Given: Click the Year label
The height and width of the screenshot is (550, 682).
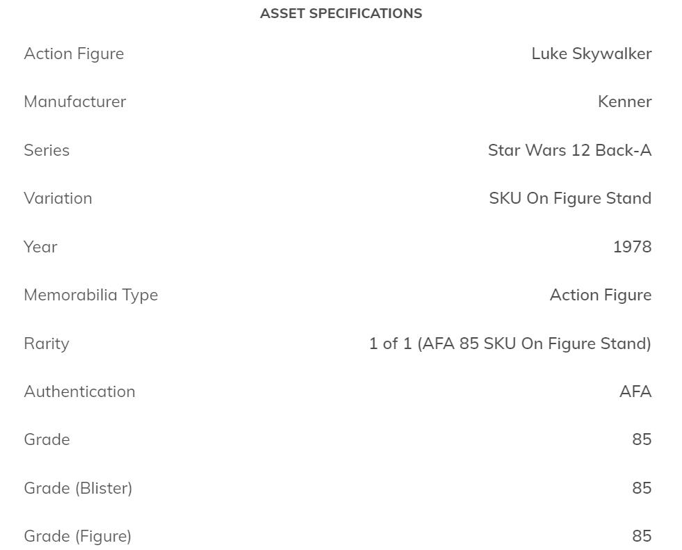Looking at the screenshot, I should (x=40, y=247).
